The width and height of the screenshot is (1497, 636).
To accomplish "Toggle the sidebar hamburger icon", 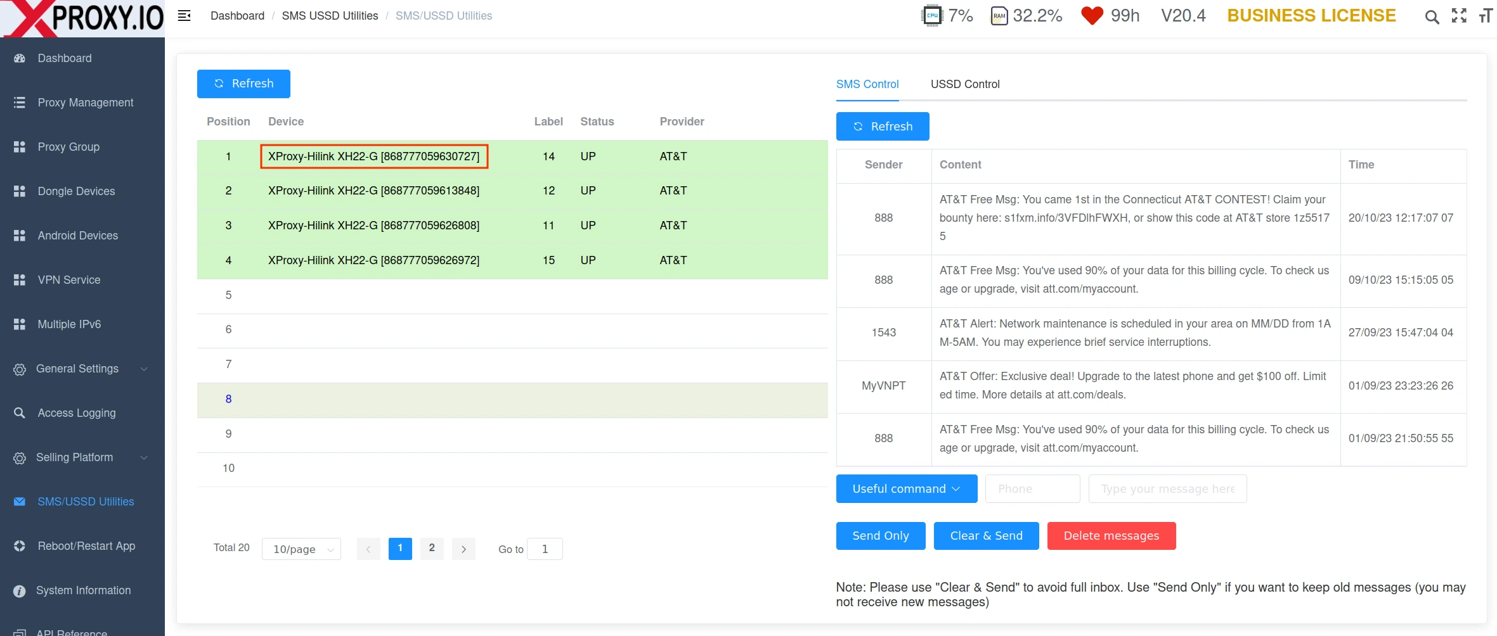I will click(184, 16).
